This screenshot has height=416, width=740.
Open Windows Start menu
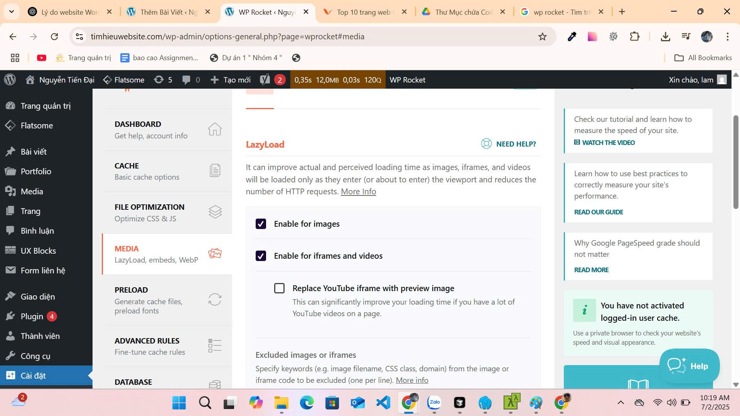(179, 403)
